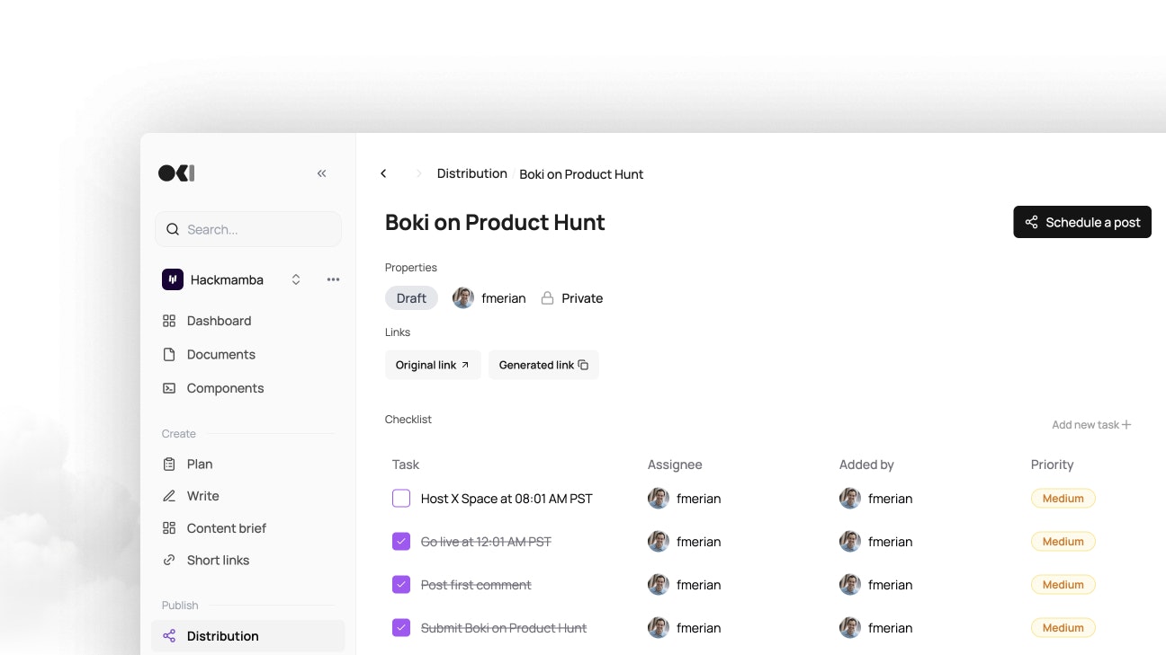This screenshot has width=1166, height=655.
Task: Click the Write pencil icon
Action: pos(169,496)
